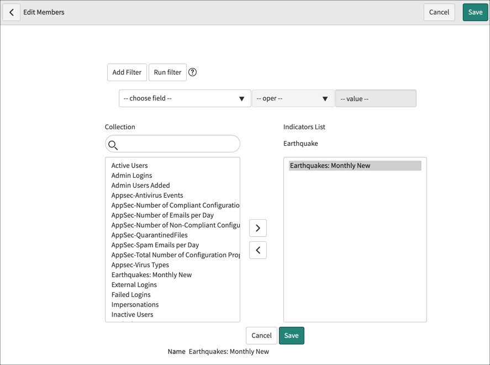The image size is (490, 365).
Task: Click the left arrow to remove an indicator
Action: pyautogui.click(x=257, y=250)
